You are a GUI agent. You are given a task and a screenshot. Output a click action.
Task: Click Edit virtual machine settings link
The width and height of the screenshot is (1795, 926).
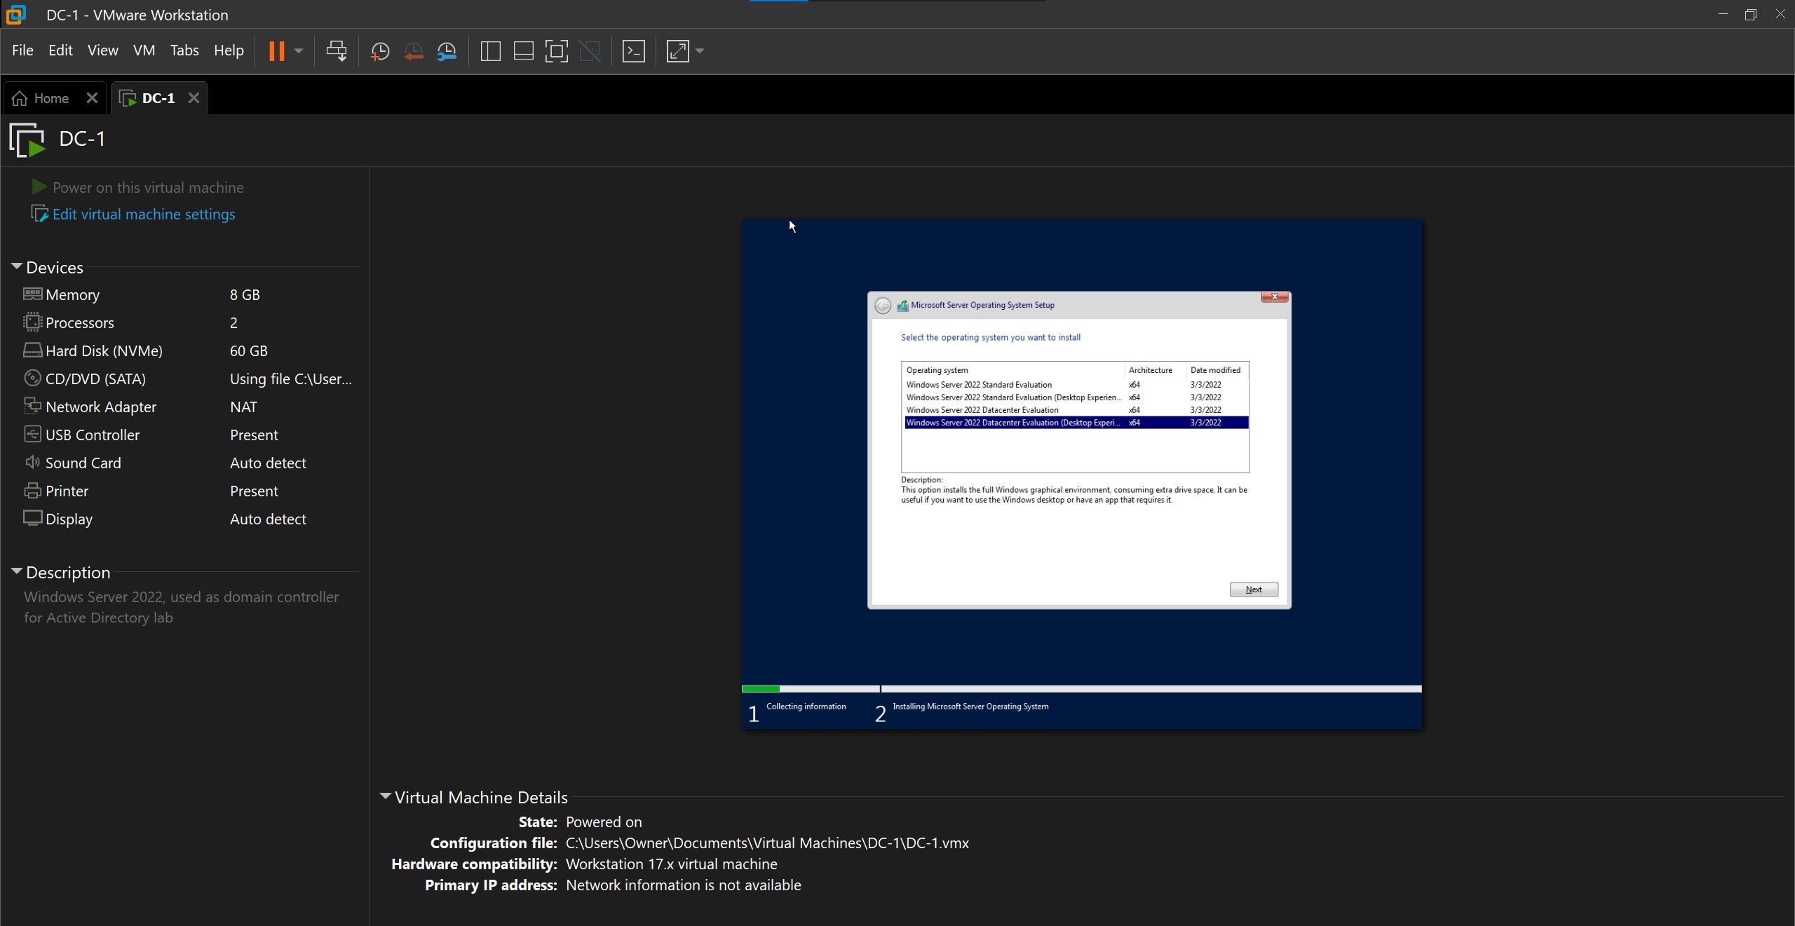(x=144, y=215)
